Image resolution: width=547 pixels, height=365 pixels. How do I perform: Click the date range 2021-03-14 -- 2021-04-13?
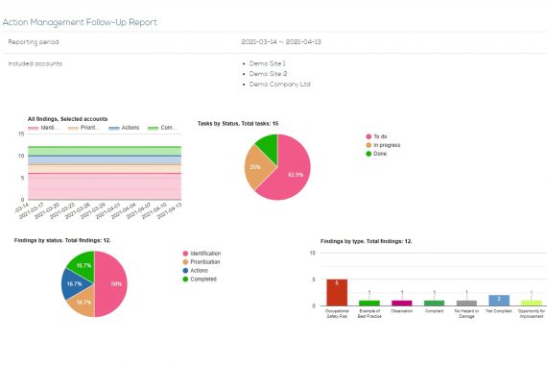[x=281, y=42]
